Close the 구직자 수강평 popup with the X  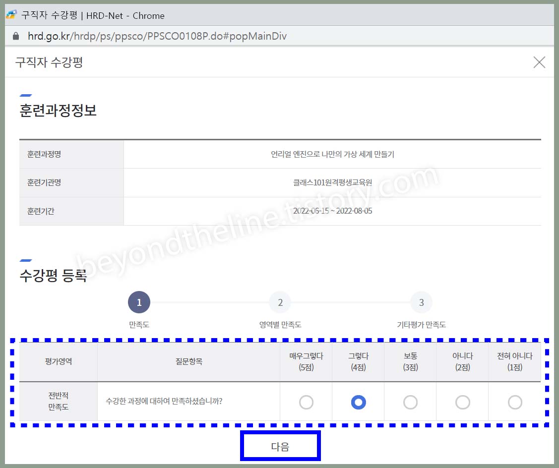point(539,62)
